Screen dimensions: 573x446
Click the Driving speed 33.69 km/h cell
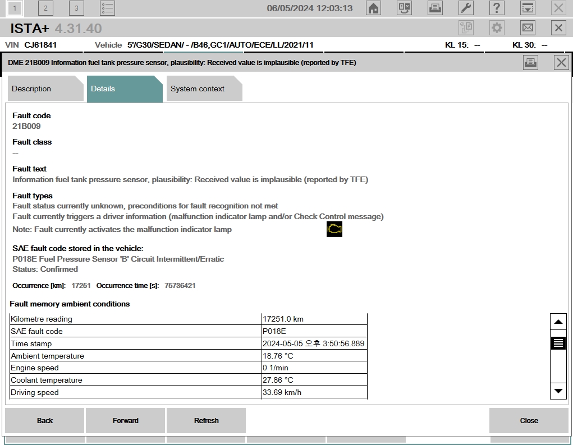[314, 392]
